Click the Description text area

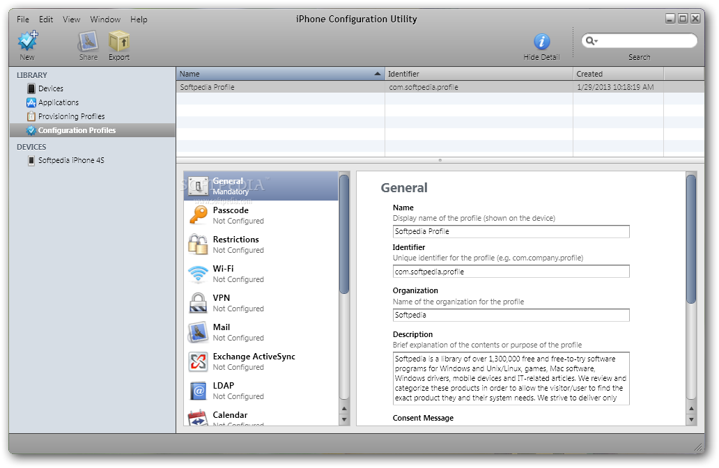pyautogui.click(x=511, y=379)
